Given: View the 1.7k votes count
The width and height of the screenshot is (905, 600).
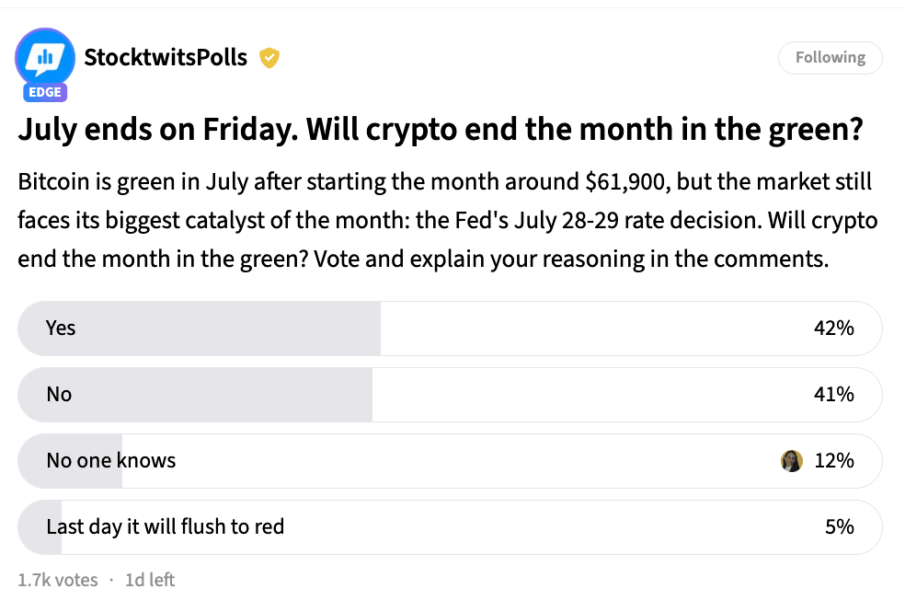Looking at the screenshot, I should point(58,580).
